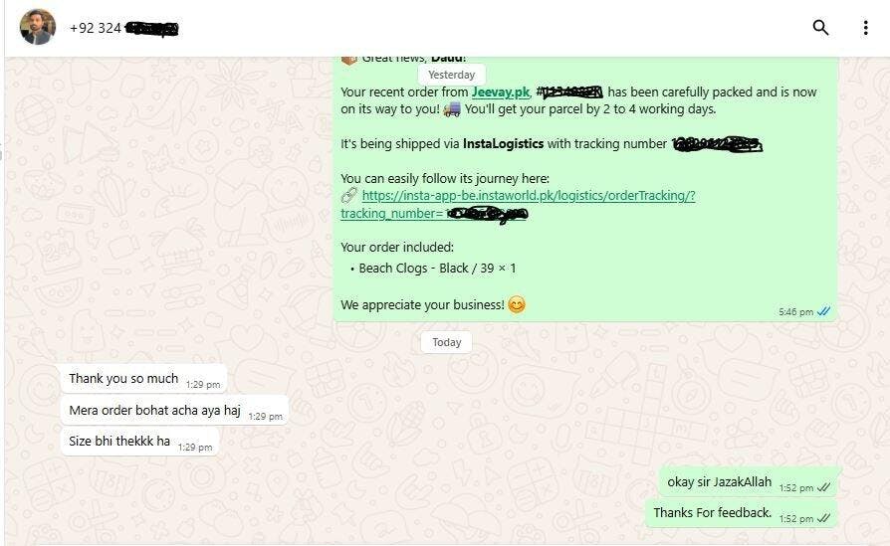Open the Jeevay.pk link

pyautogui.click(x=500, y=91)
